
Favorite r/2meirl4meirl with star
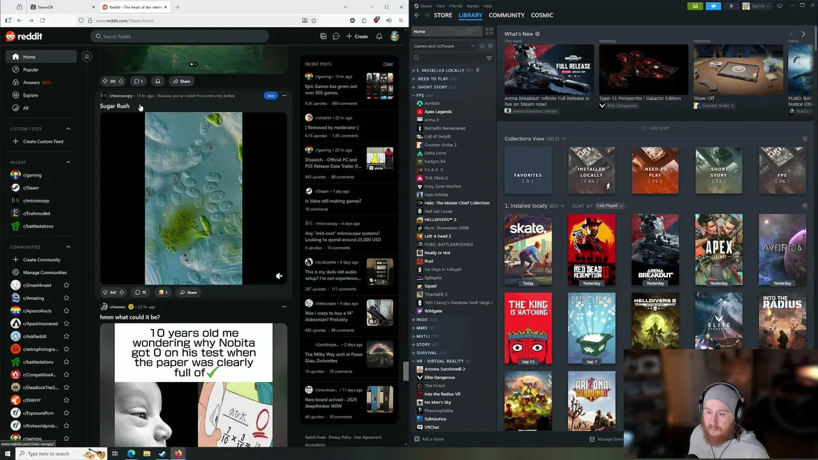coord(66,285)
